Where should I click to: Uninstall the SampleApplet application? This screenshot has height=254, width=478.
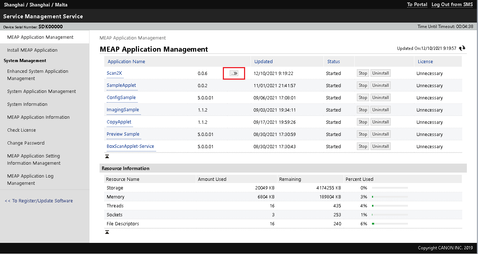click(380, 85)
